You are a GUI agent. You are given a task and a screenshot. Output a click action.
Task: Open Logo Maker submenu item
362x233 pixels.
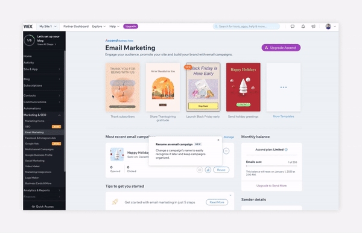tap(32, 178)
